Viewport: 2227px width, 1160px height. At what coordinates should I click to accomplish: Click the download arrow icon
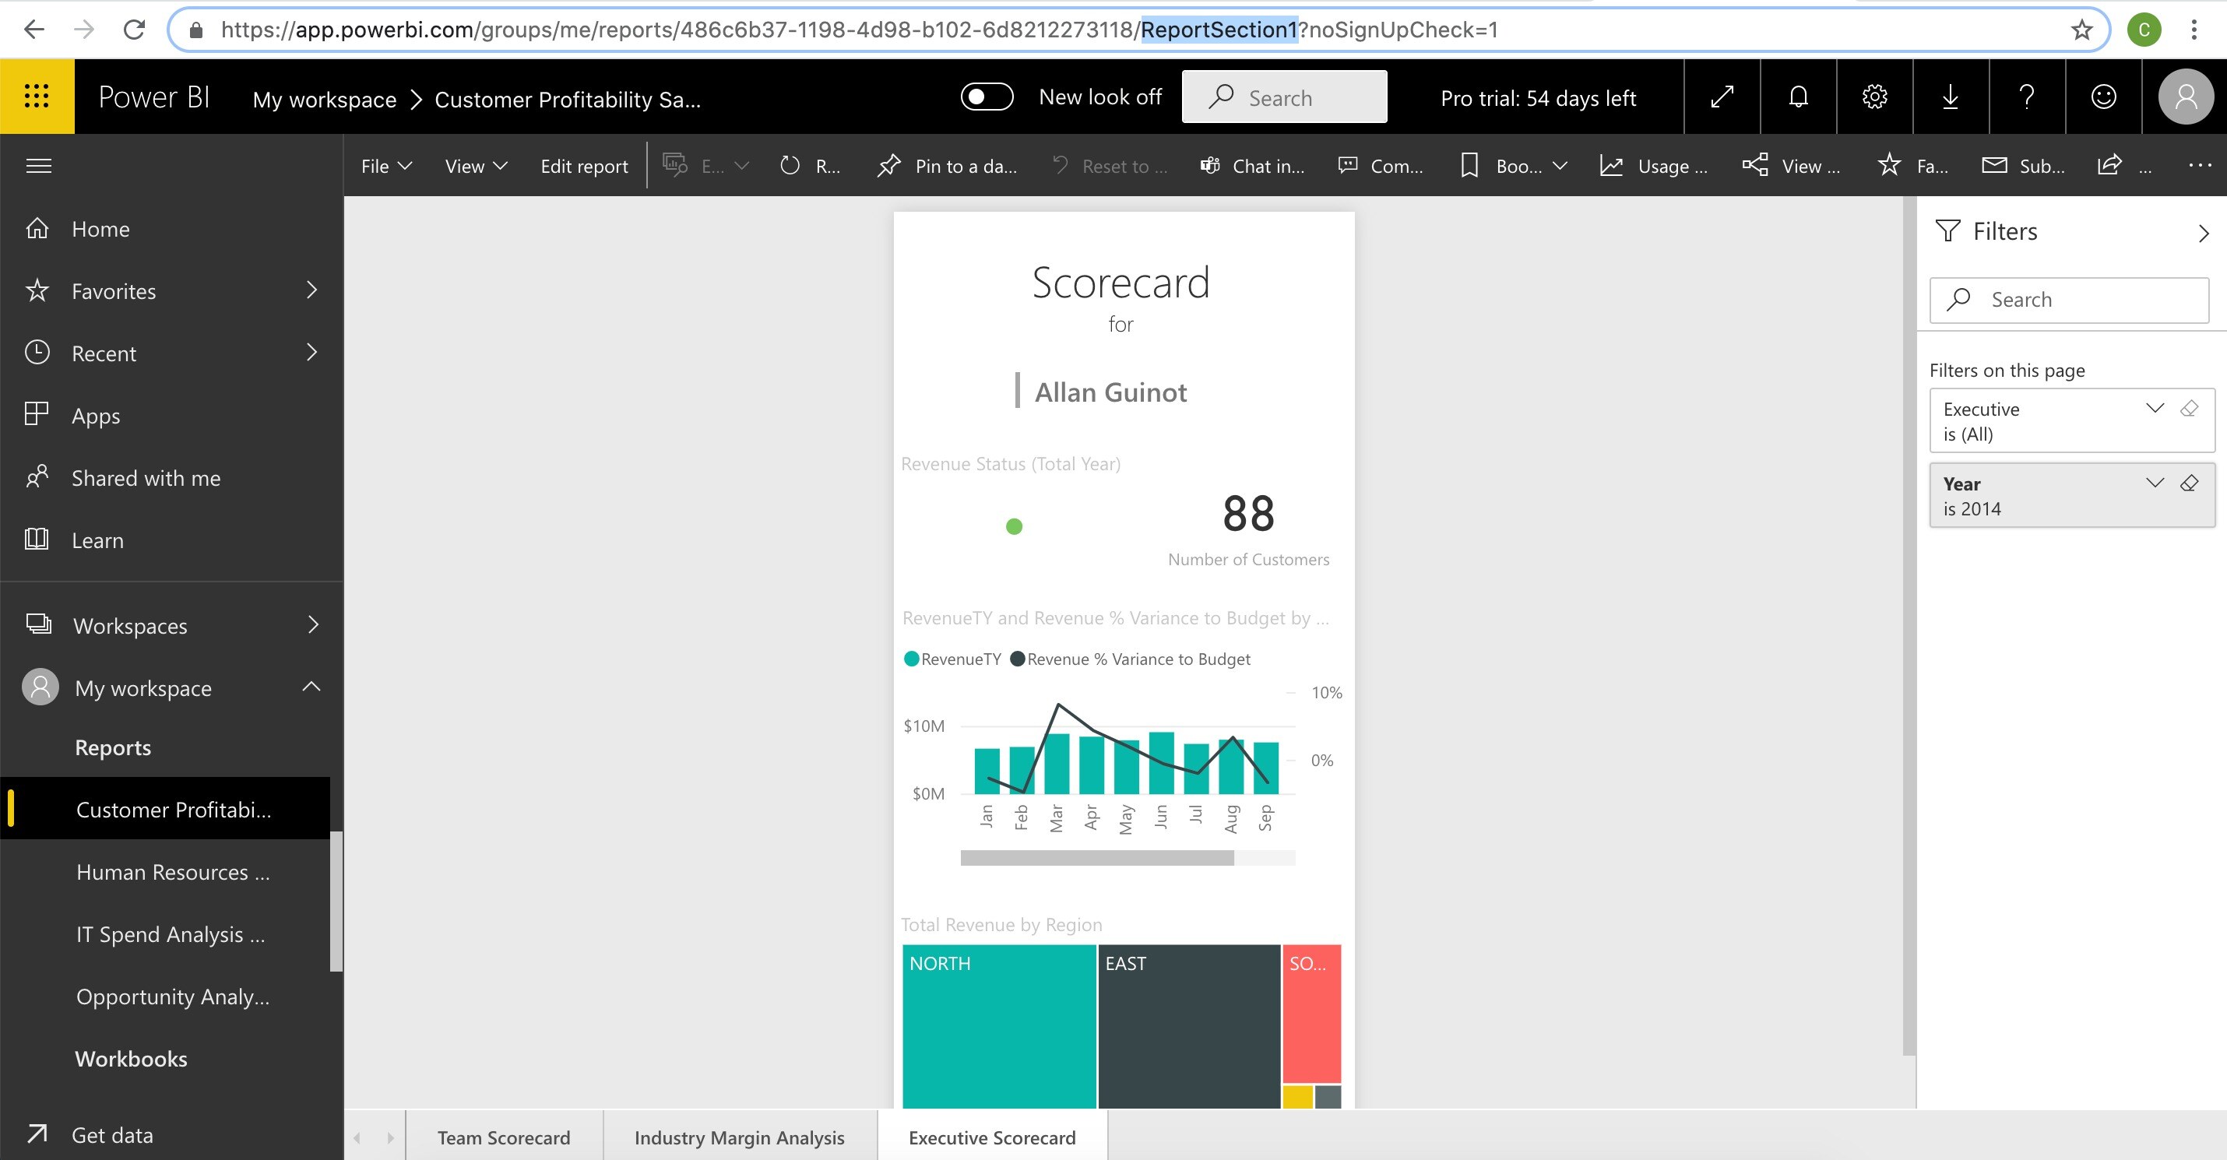click(1951, 97)
